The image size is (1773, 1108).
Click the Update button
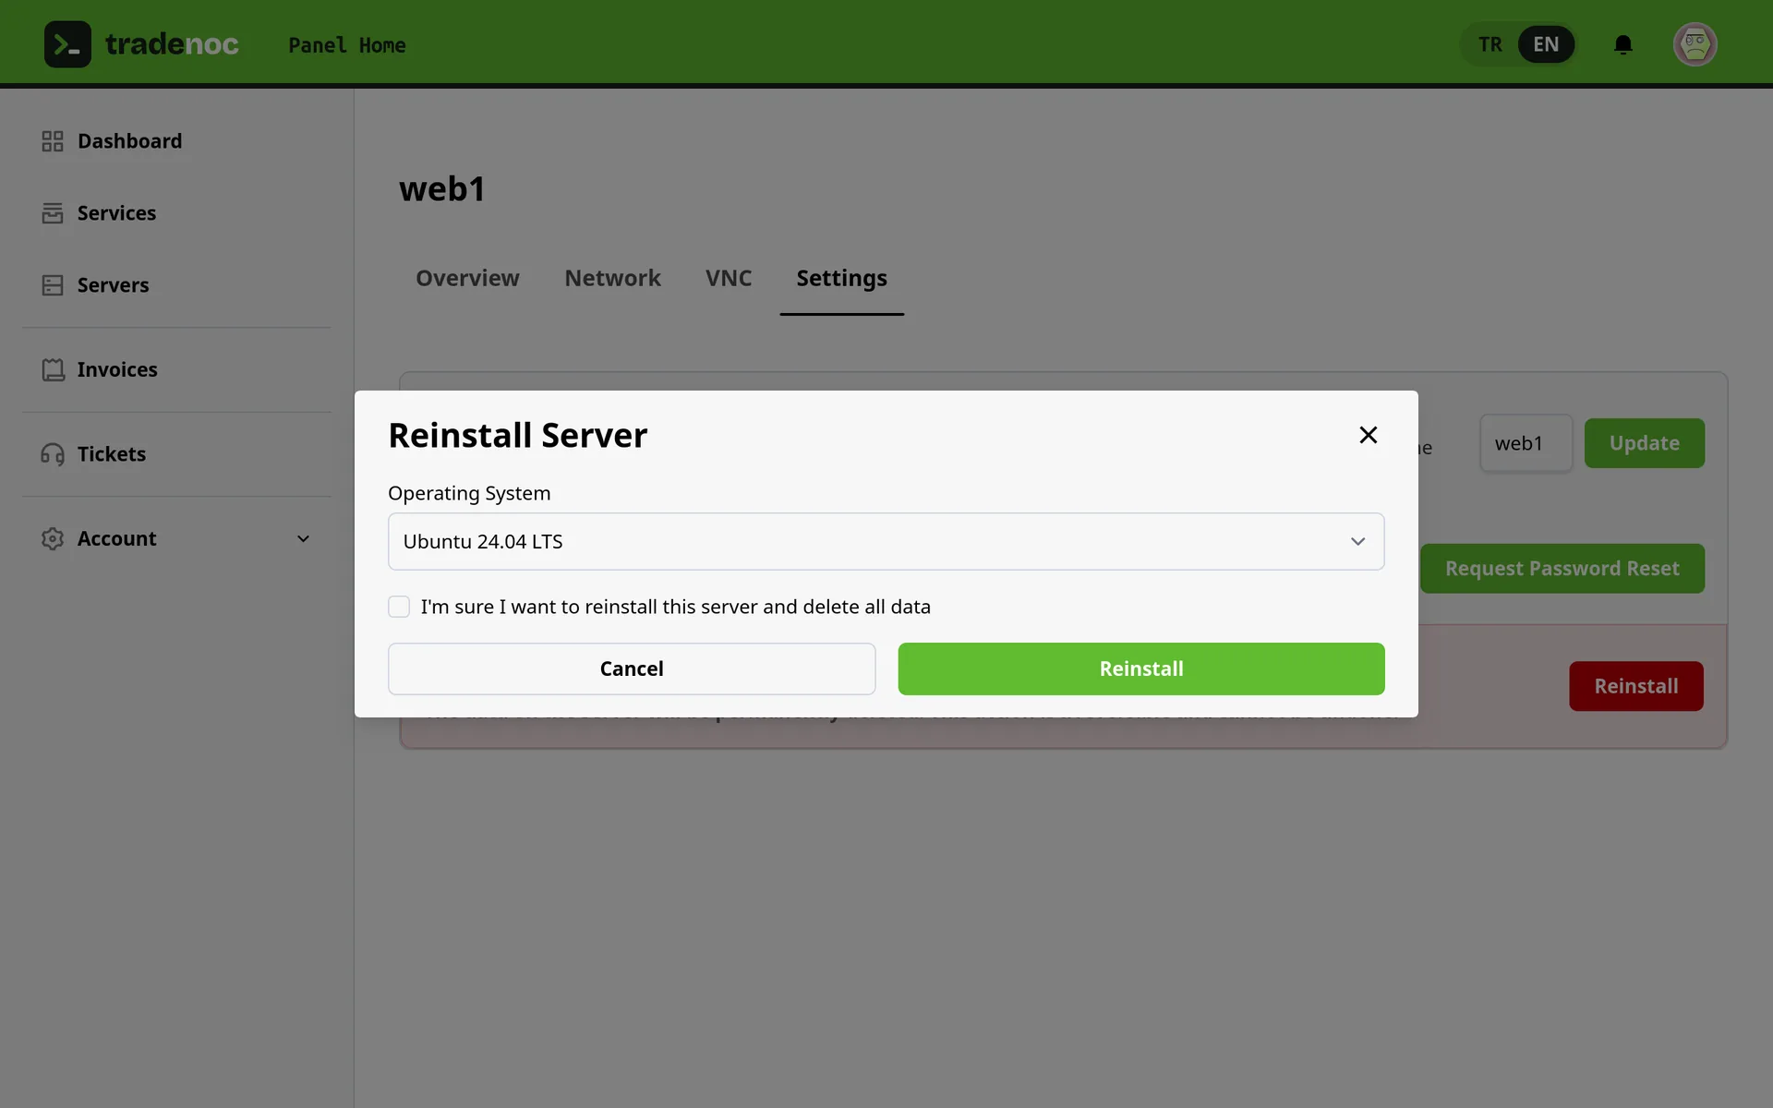click(x=1645, y=443)
